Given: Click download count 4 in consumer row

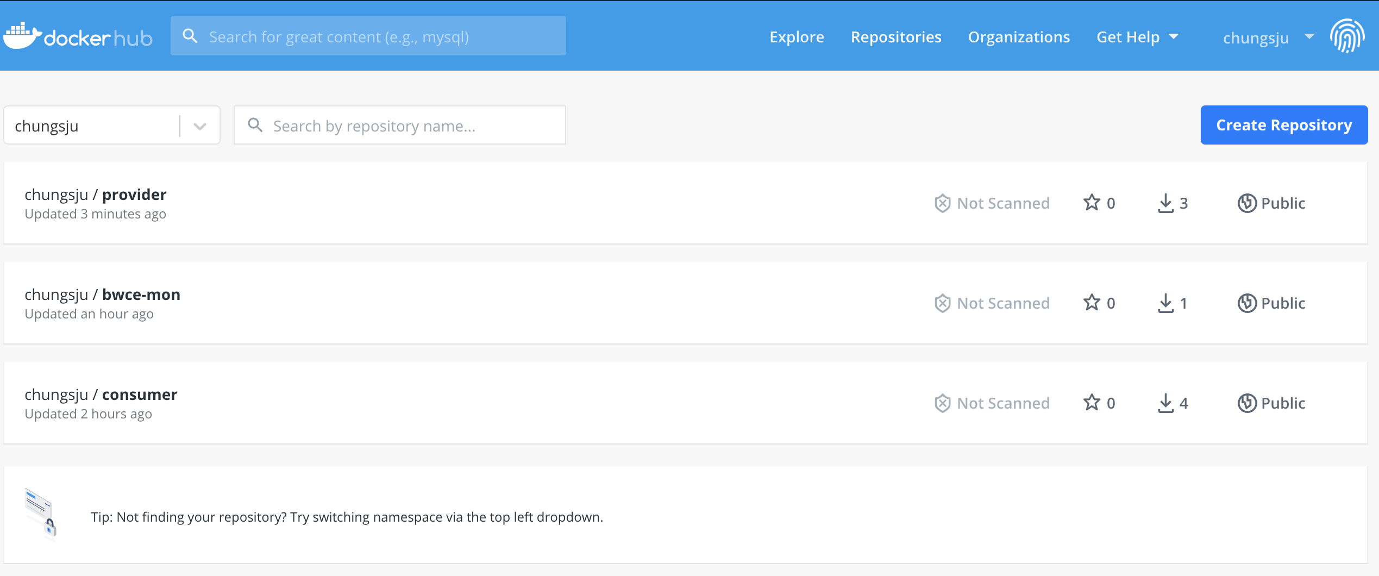Looking at the screenshot, I should pos(1183,403).
